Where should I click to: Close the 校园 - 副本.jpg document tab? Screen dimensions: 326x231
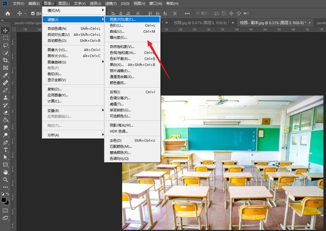pos(310,22)
